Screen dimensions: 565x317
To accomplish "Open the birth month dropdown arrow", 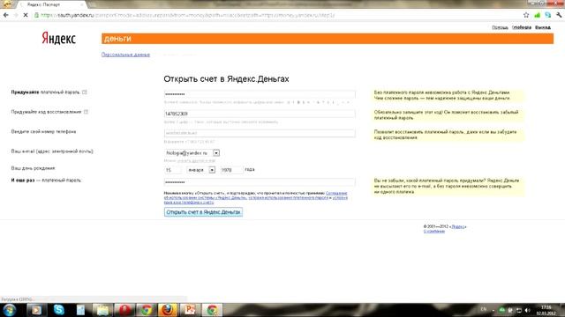I will pyautogui.click(x=212, y=170).
